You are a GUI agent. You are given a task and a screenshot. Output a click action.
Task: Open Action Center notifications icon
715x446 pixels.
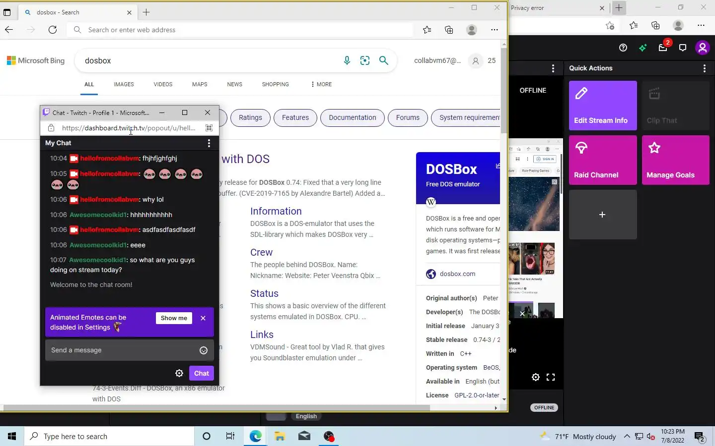[700, 437]
